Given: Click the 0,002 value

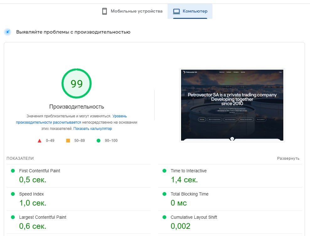Looking at the screenshot, I should tap(180, 226).
